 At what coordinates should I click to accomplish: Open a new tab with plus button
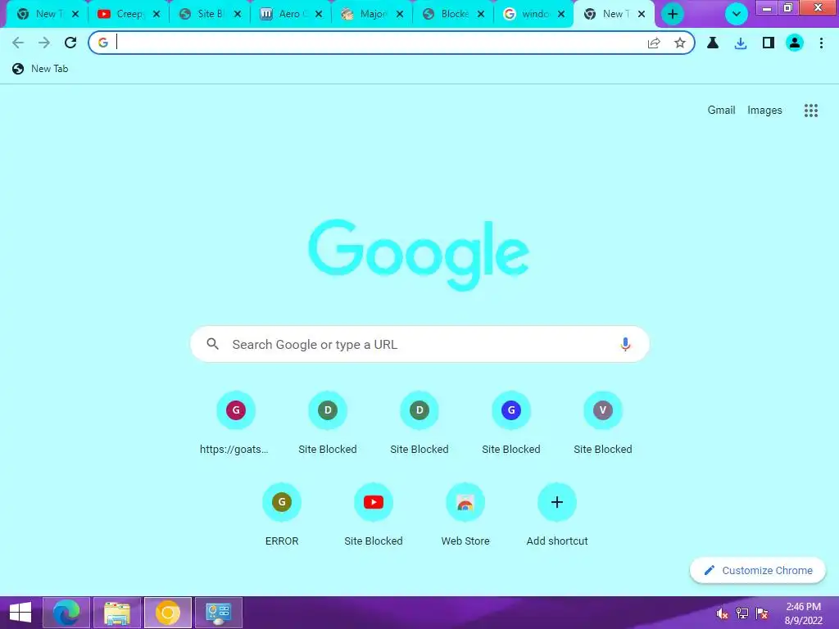673,14
